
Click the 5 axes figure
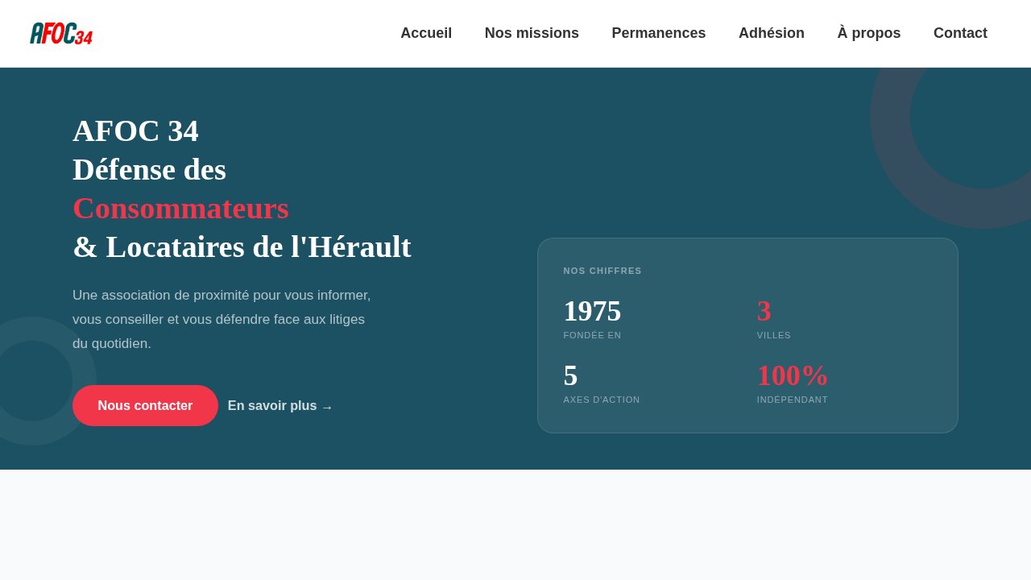click(570, 375)
